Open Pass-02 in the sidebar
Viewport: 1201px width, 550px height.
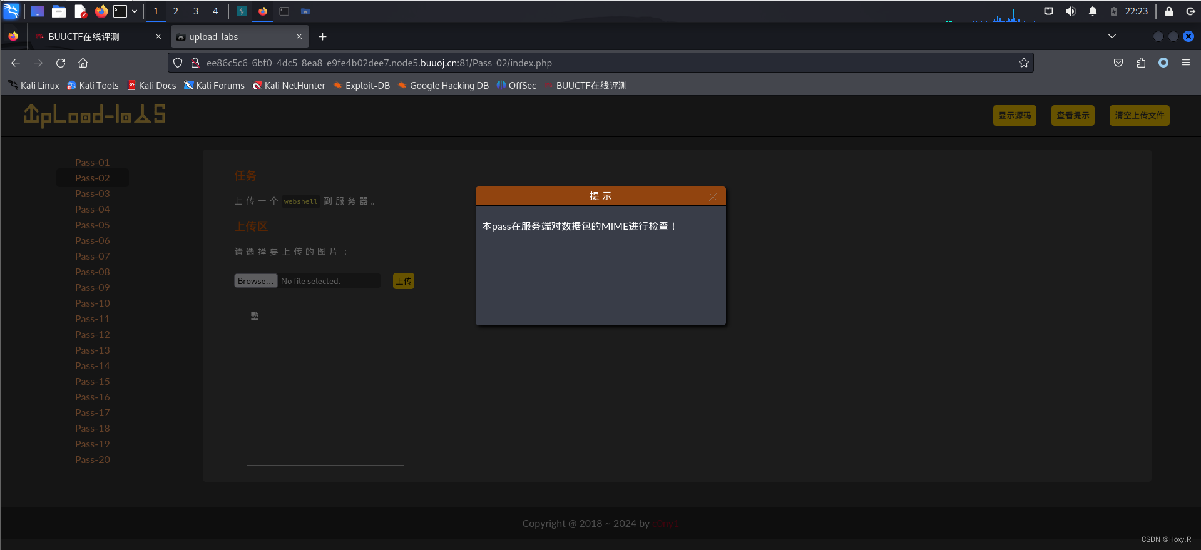(x=93, y=178)
